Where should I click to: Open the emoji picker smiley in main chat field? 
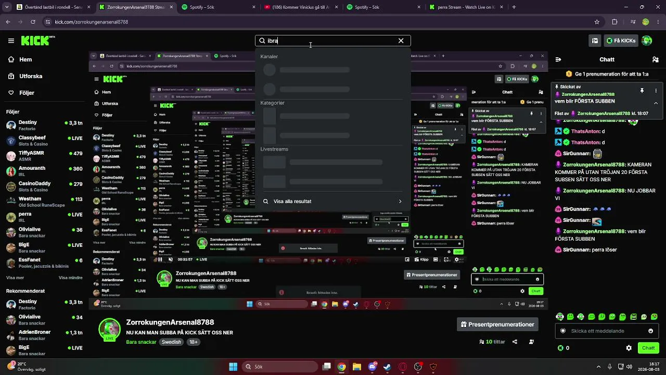650,331
